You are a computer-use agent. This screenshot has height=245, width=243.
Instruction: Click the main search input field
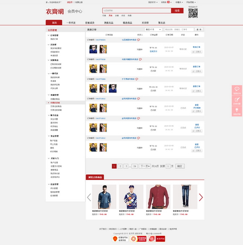coord(137,11)
